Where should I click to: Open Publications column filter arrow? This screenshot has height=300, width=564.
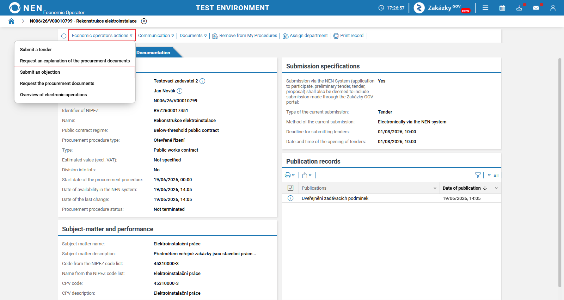(x=435, y=188)
